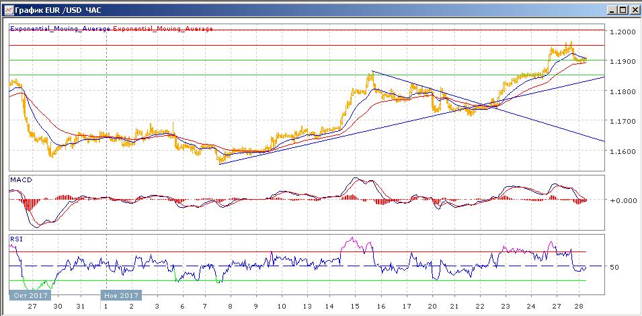
Task: Close the EUR/USD chart window
Action: (633, 10)
